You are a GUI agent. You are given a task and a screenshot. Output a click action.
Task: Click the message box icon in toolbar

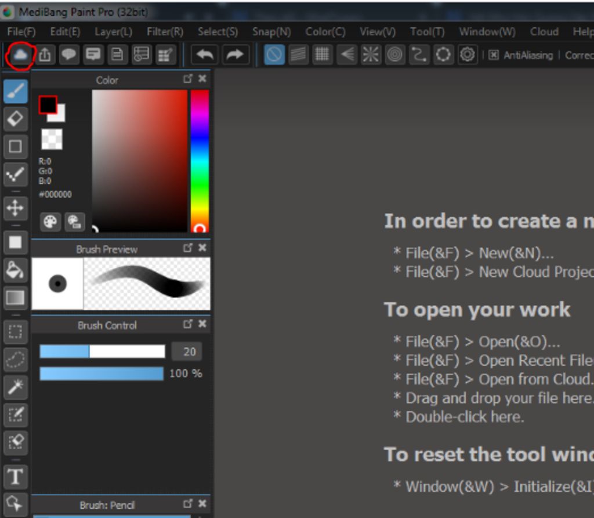pos(93,55)
